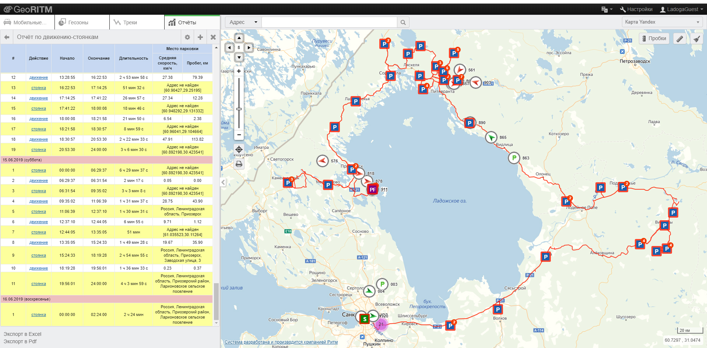
Task: Collapse the left report panel arrow
Action: [x=223, y=182]
